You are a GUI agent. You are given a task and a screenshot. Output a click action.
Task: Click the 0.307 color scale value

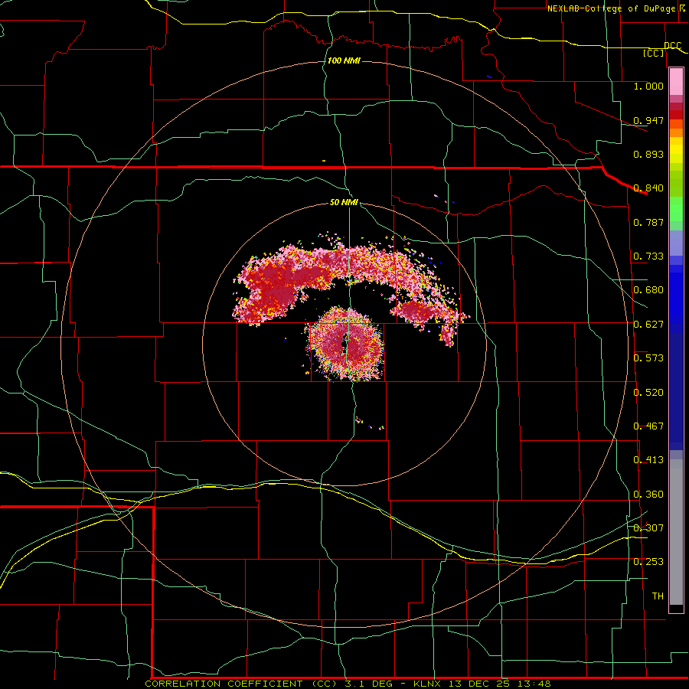click(x=648, y=528)
